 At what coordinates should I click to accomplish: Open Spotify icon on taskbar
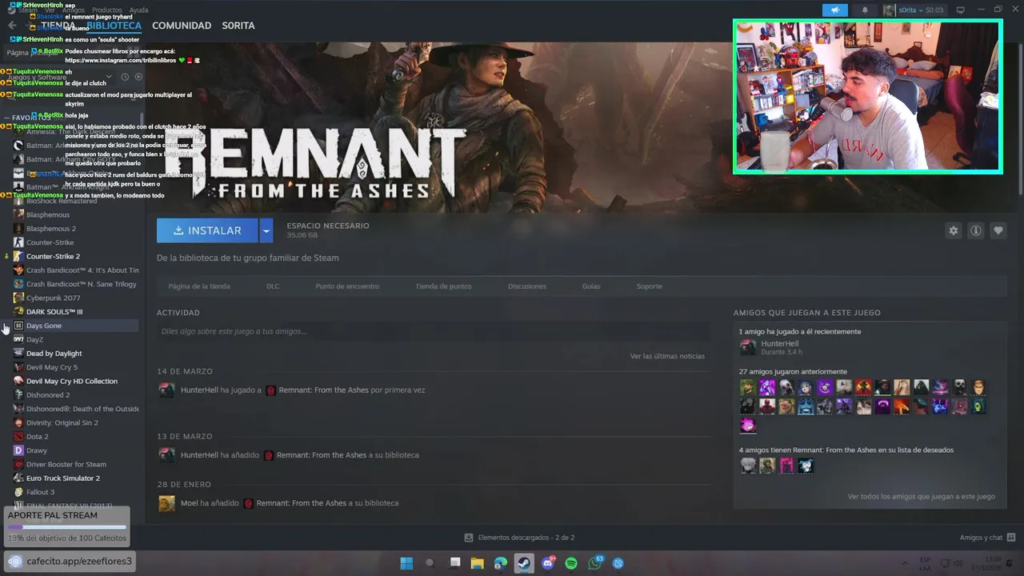click(x=571, y=563)
